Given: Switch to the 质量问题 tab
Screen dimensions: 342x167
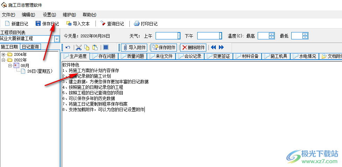Looking at the screenshot, I should (133, 56).
